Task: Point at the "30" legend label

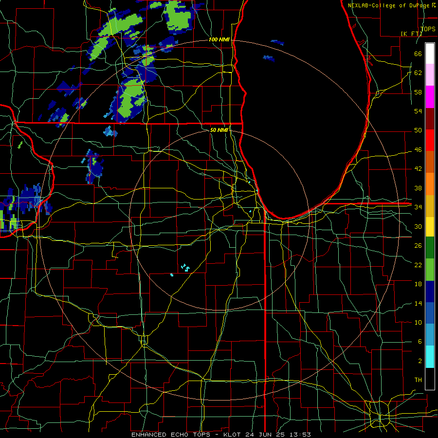Action: 418,226
